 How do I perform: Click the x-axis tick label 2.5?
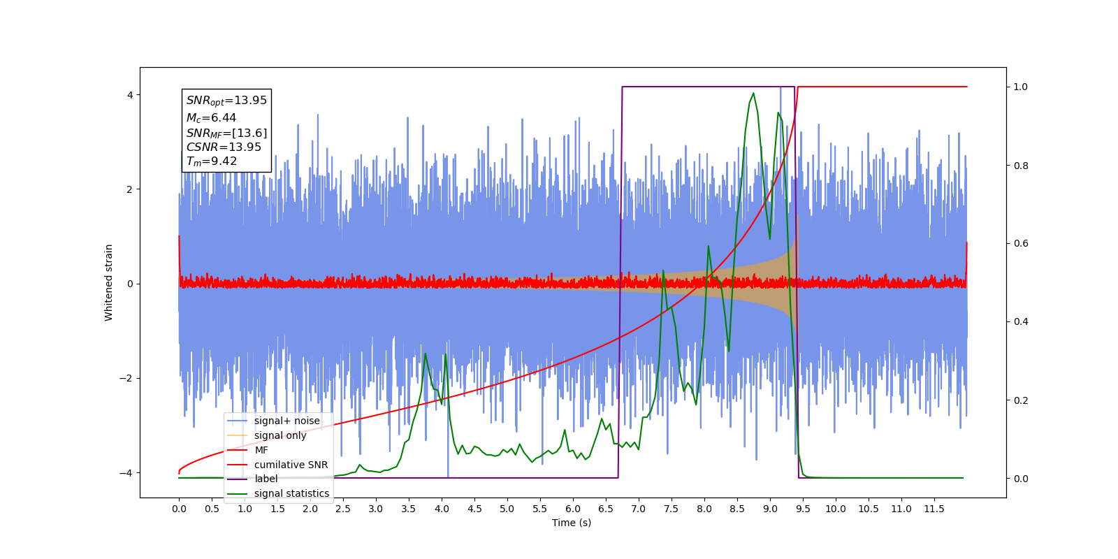[x=343, y=509]
